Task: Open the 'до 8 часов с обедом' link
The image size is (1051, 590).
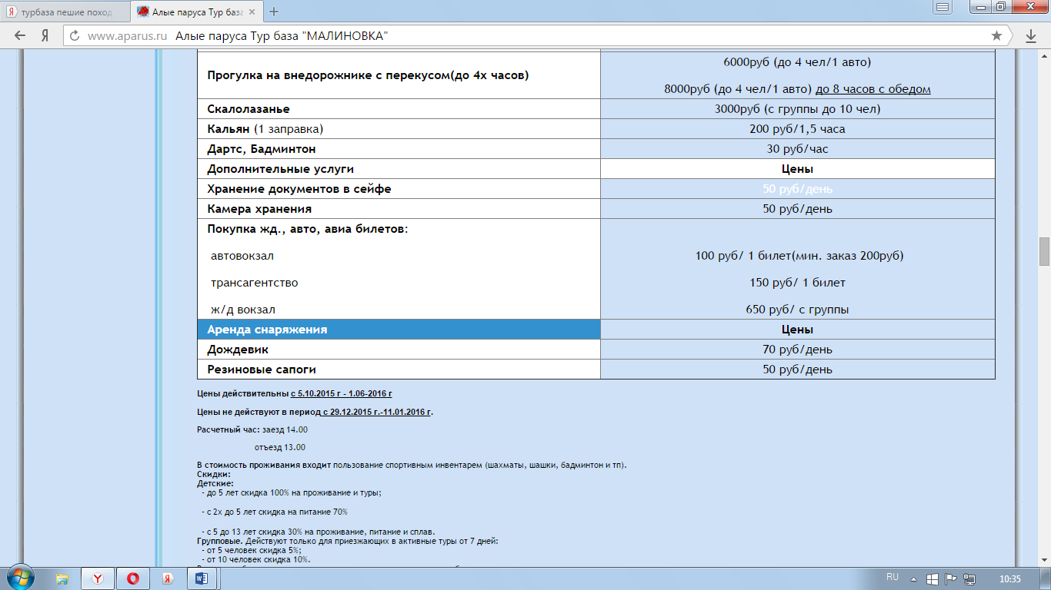Action: (x=872, y=89)
